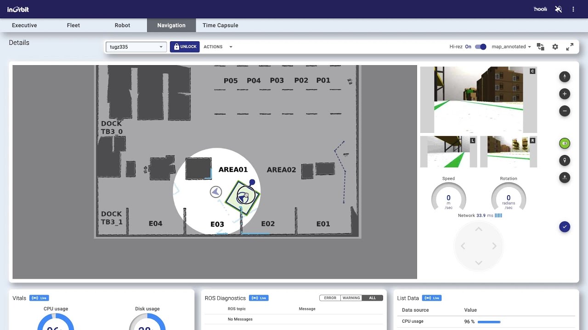
Task: Click the CPU usage 96% bar
Action: [489, 322]
